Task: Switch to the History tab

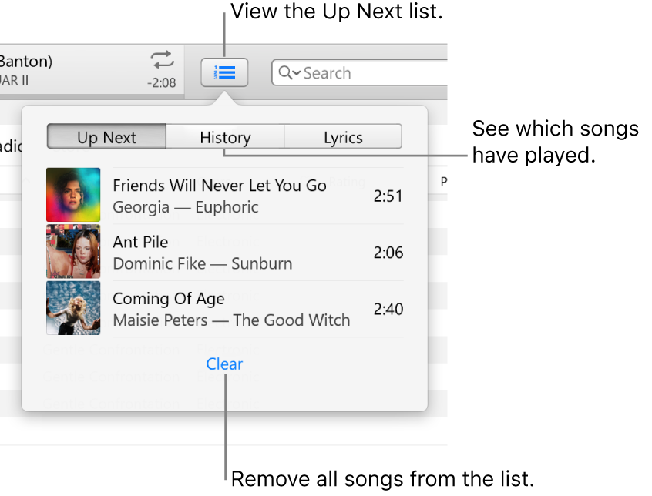Action: click(x=224, y=137)
